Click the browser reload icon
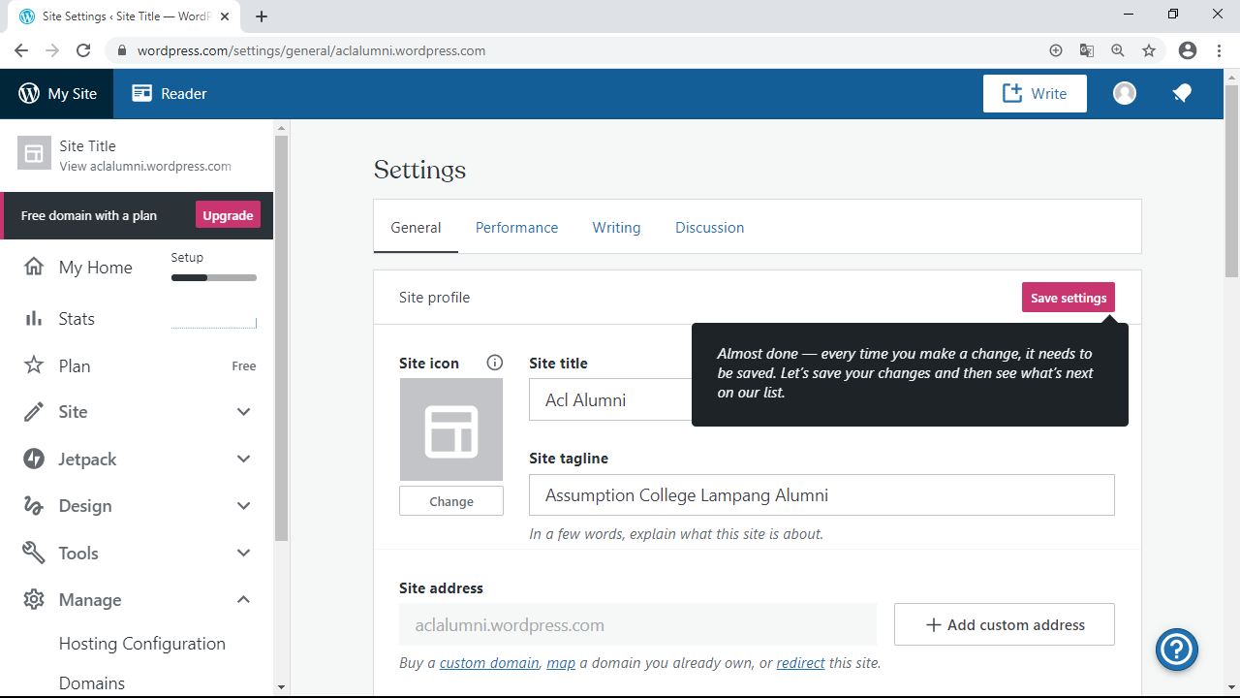1240x698 pixels. 83,50
